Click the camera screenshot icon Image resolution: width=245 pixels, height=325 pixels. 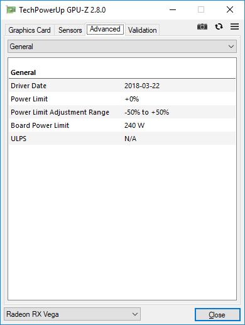pyautogui.click(x=202, y=26)
